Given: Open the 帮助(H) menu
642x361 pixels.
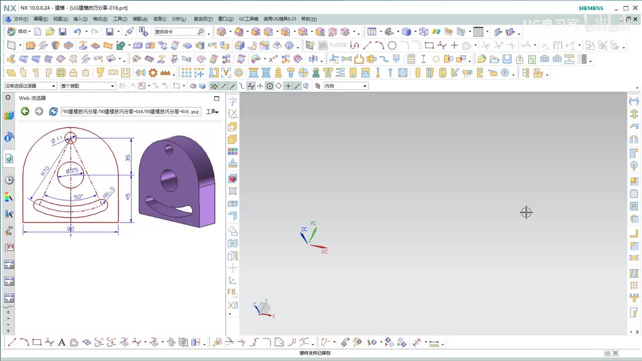Looking at the screenshot, I should pyautogui.click(x=309, y=19).
